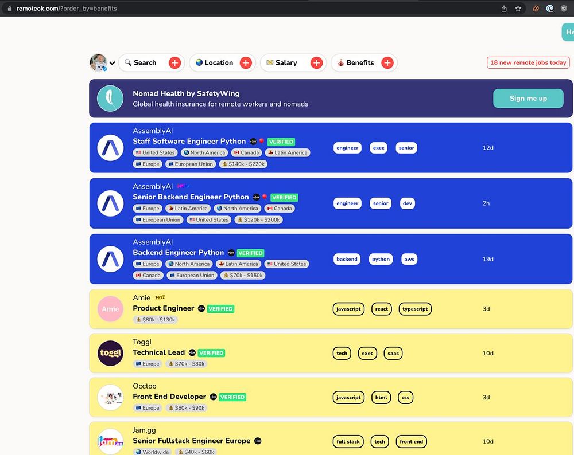The height and width of the screenshot is (455, 574).
Task: Open the Salary filter dropdown
Action: point(293,63)
